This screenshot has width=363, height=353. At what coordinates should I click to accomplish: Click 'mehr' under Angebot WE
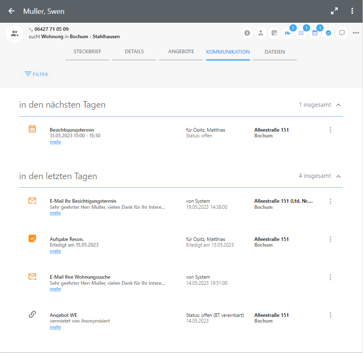[55, 327]
